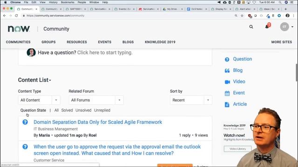Click IT Business Management forum label
298x167 pixels.
coord(55,129)
